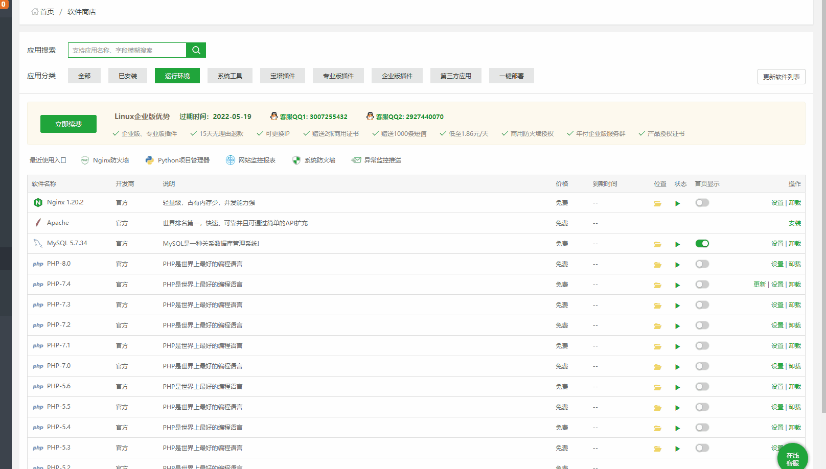Open the 在线客服 floating chat button
Viewport: 826px width, 469px height.
point(793,457)
